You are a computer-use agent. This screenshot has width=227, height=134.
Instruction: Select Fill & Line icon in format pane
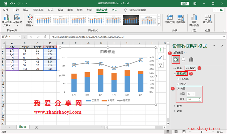[x=176, y=59]
